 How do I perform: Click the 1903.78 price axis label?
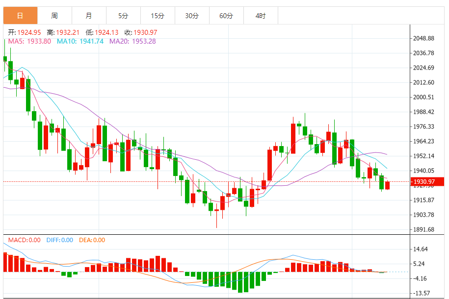coord(423,215)
